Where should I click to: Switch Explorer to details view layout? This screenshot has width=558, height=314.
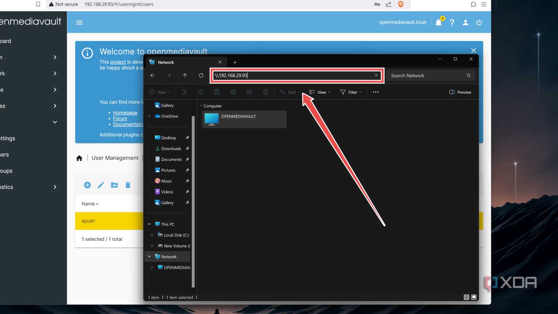[466, 297]
